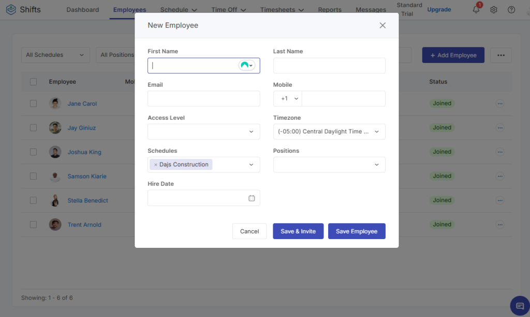Check the box for Trent Arnold
Viewport: 530px width, 317px height.
point(33,225)
